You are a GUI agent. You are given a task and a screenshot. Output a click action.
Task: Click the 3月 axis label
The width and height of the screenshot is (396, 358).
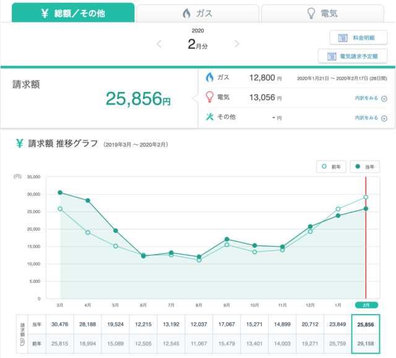(60, 305)
